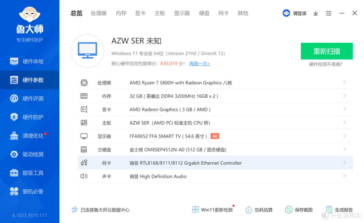Viewport: 364px width, 223px height.
Task: Click the Win11更新检测 icon
Action: pos(195,210)
